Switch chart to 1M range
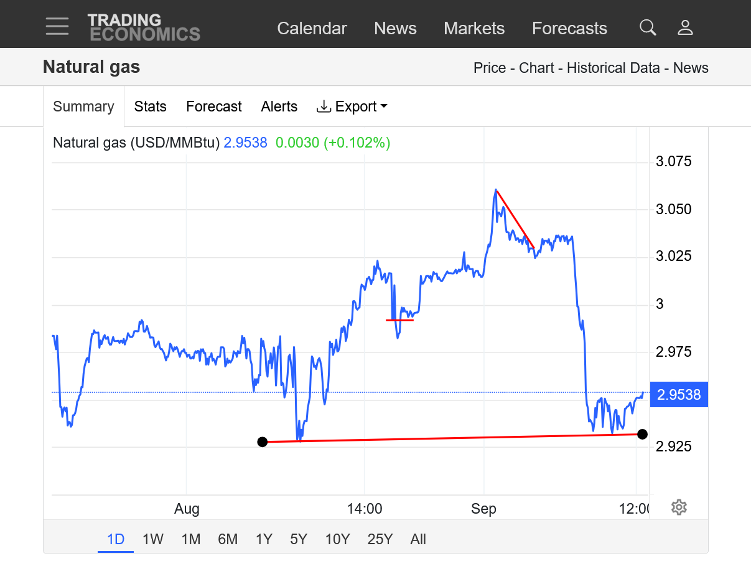 point(191,539)
